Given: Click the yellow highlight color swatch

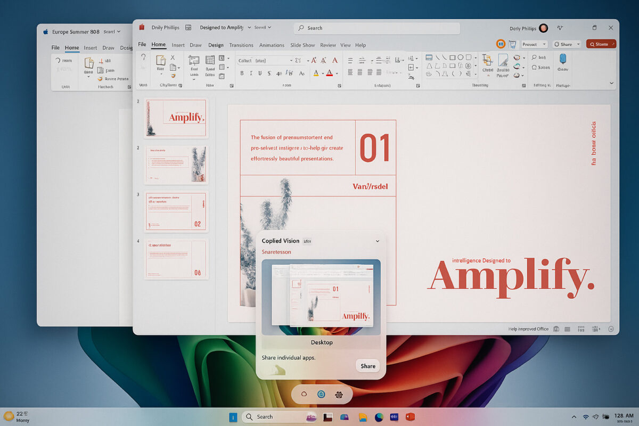Looking at the screenshot, I should coord(316,73).
